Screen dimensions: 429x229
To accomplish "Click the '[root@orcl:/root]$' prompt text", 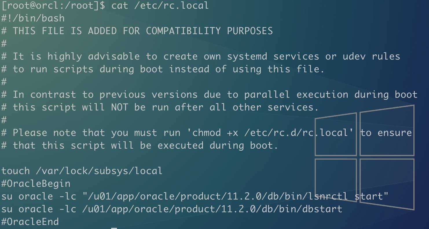I will [53, 5].
